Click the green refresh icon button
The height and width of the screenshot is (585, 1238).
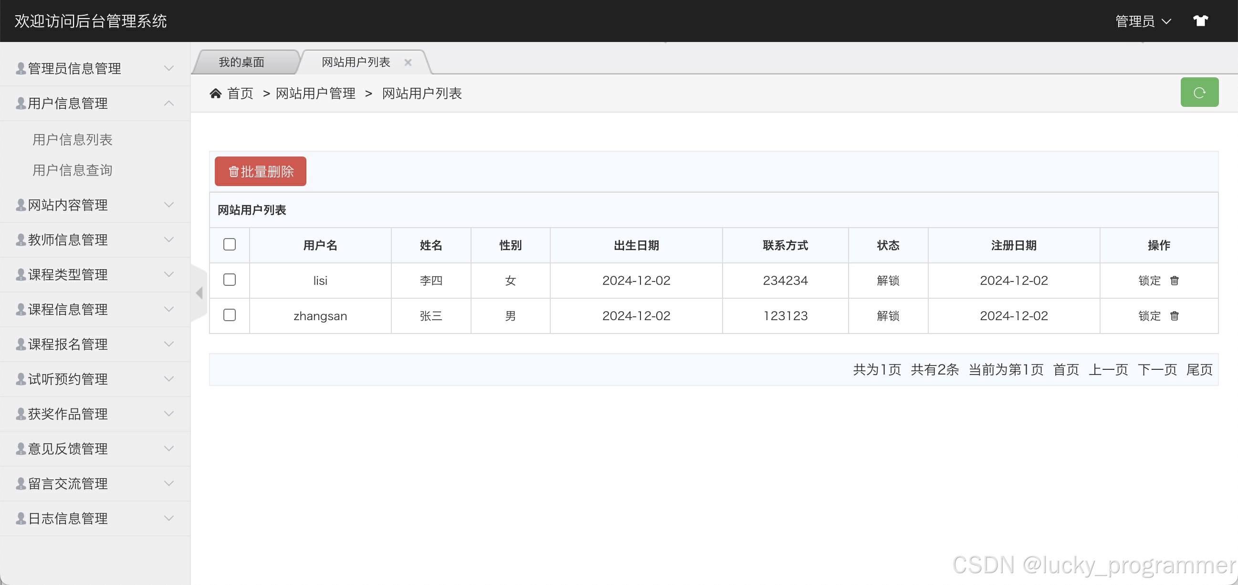1198,92
